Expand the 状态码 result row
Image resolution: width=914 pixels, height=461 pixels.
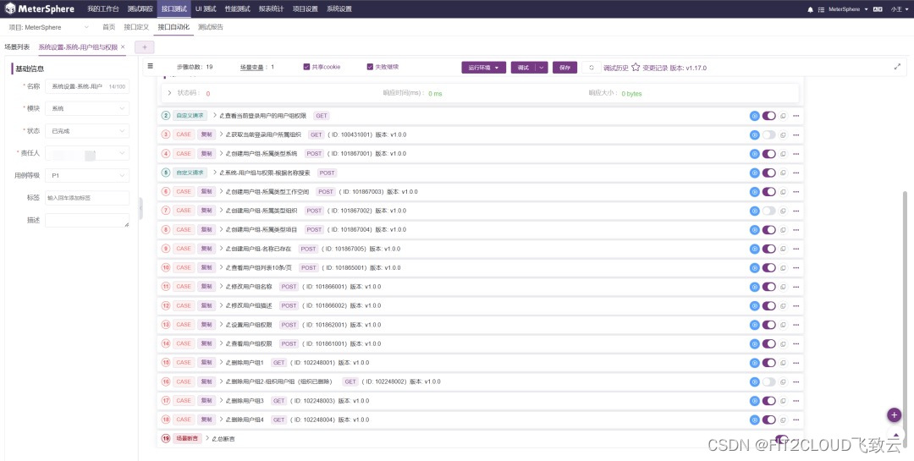169,93
